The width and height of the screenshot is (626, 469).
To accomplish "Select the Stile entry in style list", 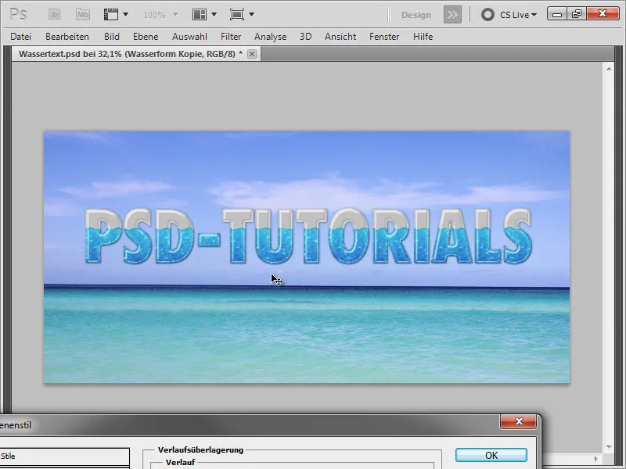I will [64, 456].
